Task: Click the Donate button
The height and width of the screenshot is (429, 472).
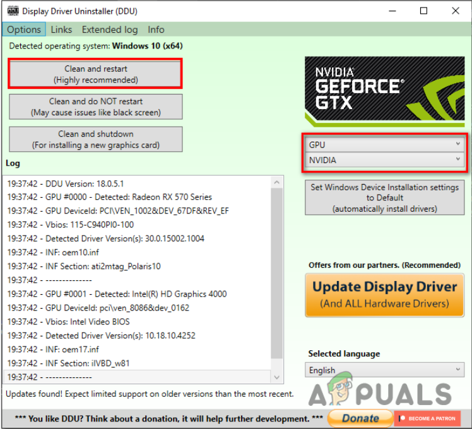Action: [x=360, y=418]
